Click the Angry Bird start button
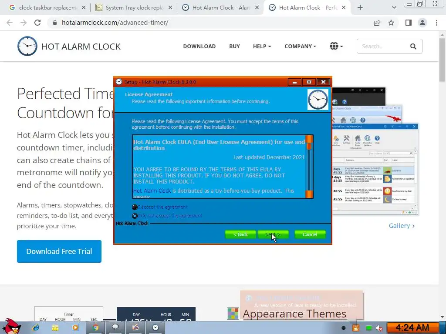 11,326
